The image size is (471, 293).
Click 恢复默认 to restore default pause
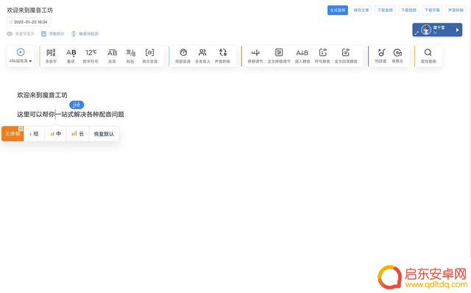[x=104, y=134]
